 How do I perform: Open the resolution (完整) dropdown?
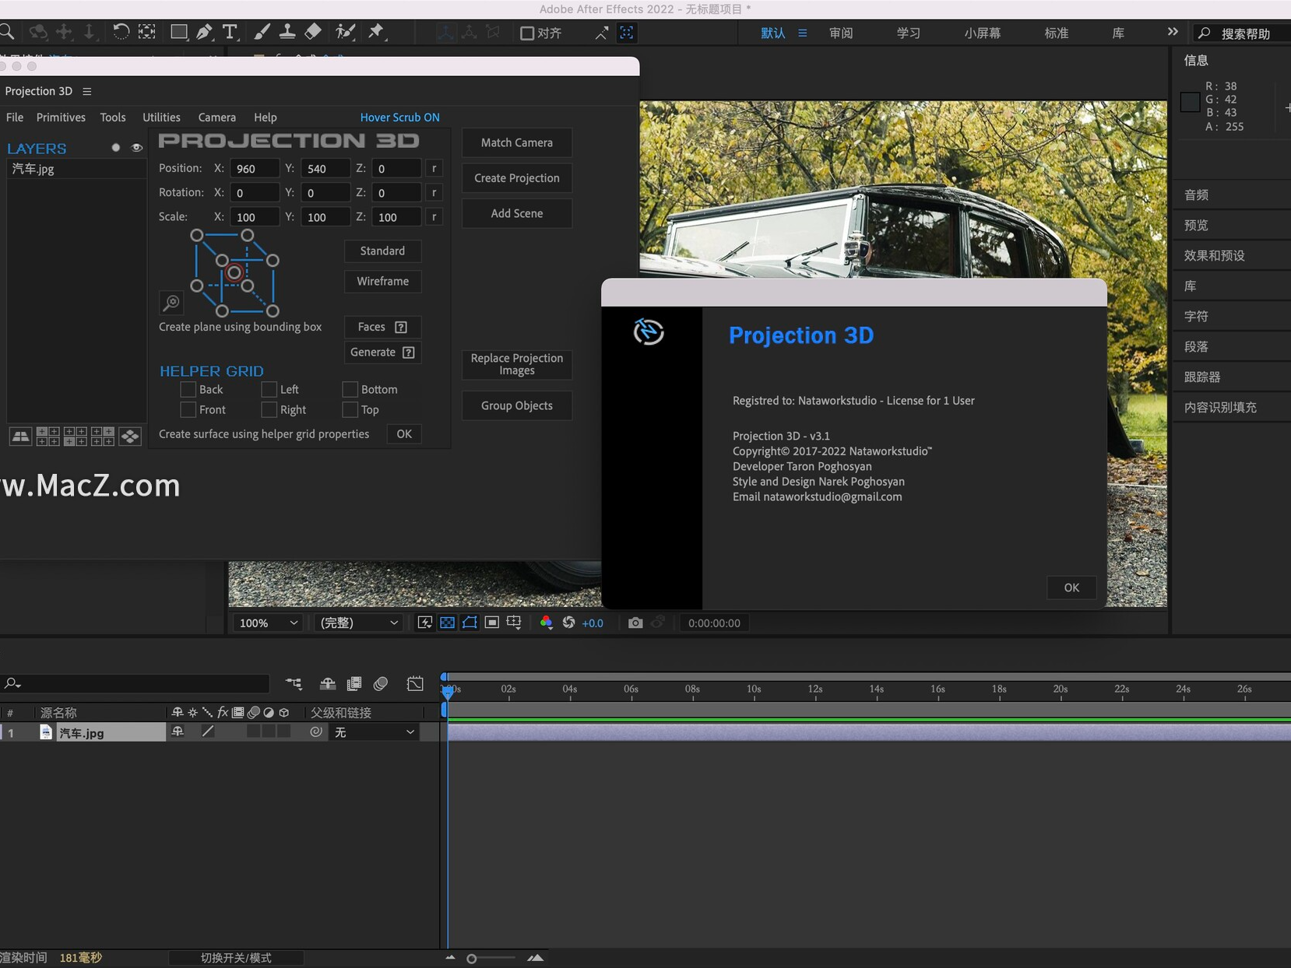(x=357, y=623)
